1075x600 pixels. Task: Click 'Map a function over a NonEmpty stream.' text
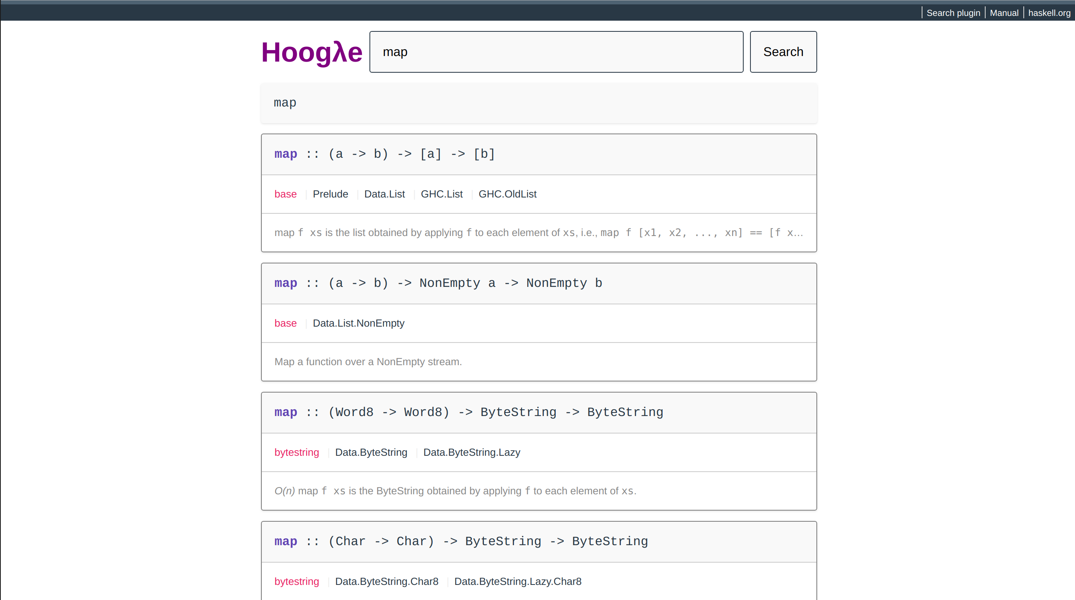coord(368,362)
